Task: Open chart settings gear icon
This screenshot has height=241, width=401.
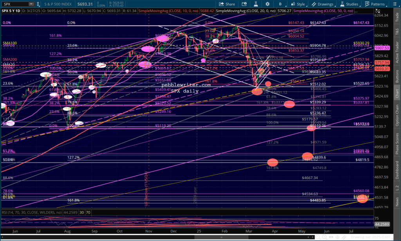Action: pyautogui.click(x=267, y=4)
